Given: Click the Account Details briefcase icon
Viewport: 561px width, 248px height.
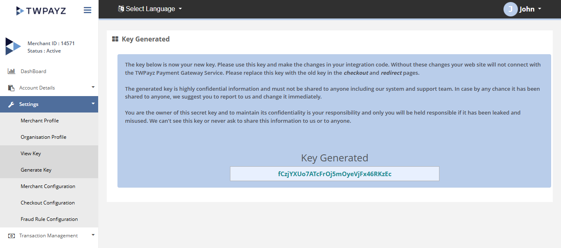Looking at the screenshot, I should tap(11, 88).
